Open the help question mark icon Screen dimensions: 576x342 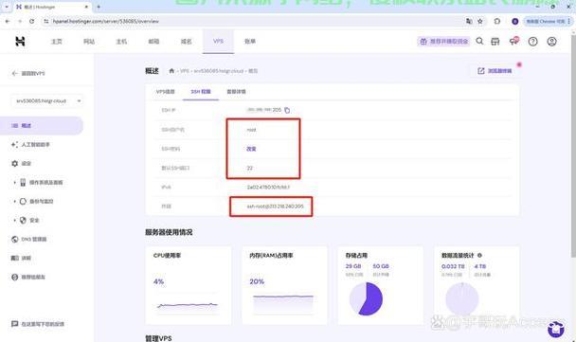tap(532, 42)
